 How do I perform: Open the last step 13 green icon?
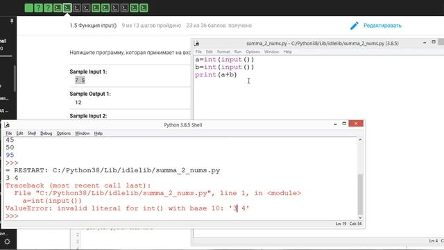coord(144,8)
